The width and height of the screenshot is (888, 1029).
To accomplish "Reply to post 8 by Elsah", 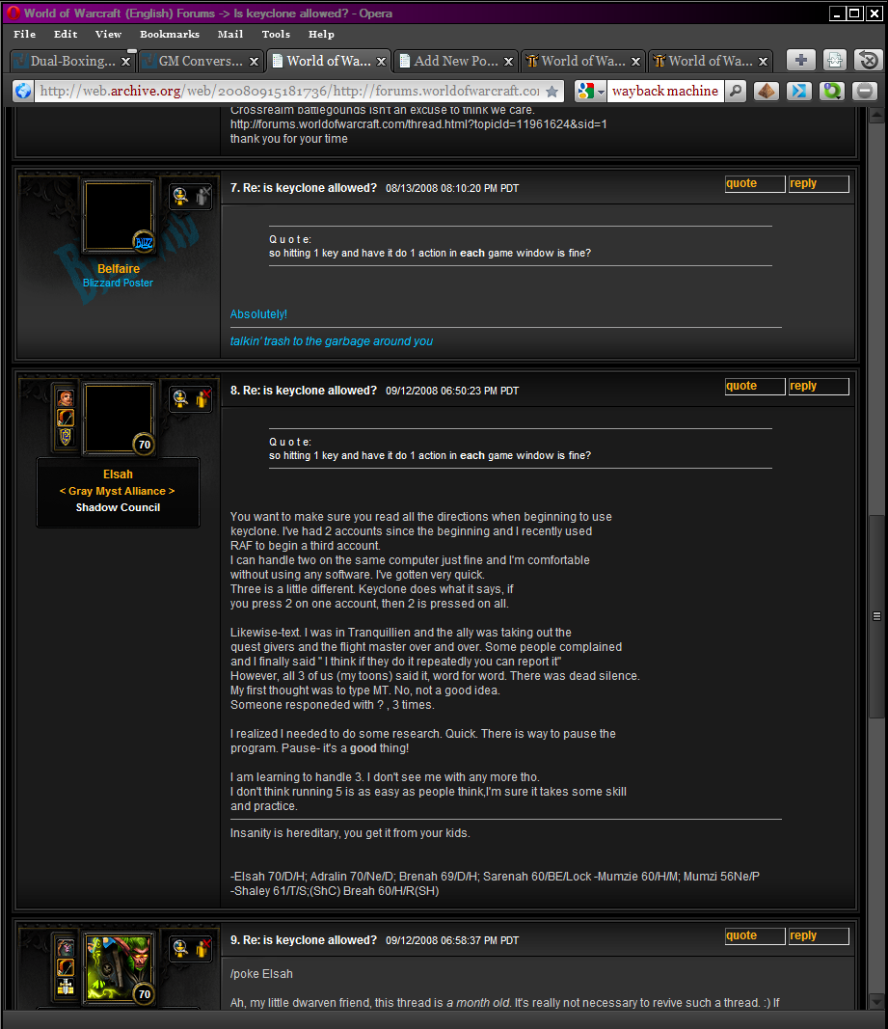I will click(819, 387).
